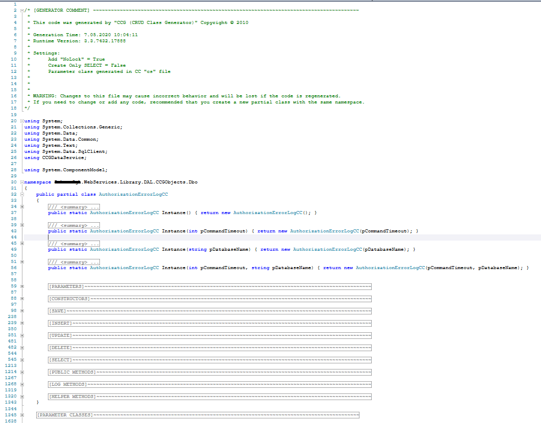541x423 pixels.
Task: Click line number 1638 in the gutter
Action: point(11,421)
